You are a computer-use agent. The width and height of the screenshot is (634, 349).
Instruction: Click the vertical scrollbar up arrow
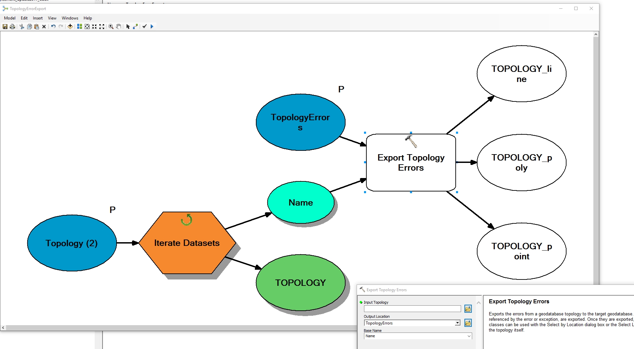(x=596, y=34)
